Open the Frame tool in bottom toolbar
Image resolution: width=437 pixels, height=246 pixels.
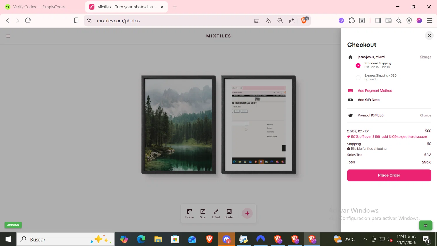[189, 213]
